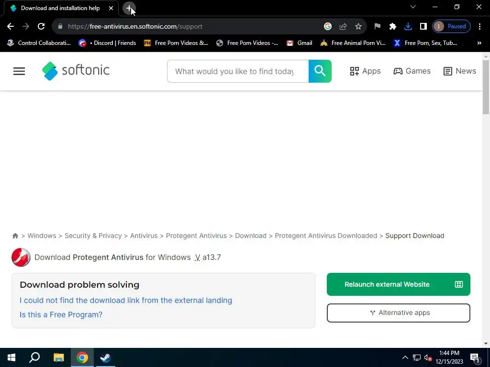Open Discord | Friends bookmark
490x367 pixels.
tap(108, 43)
